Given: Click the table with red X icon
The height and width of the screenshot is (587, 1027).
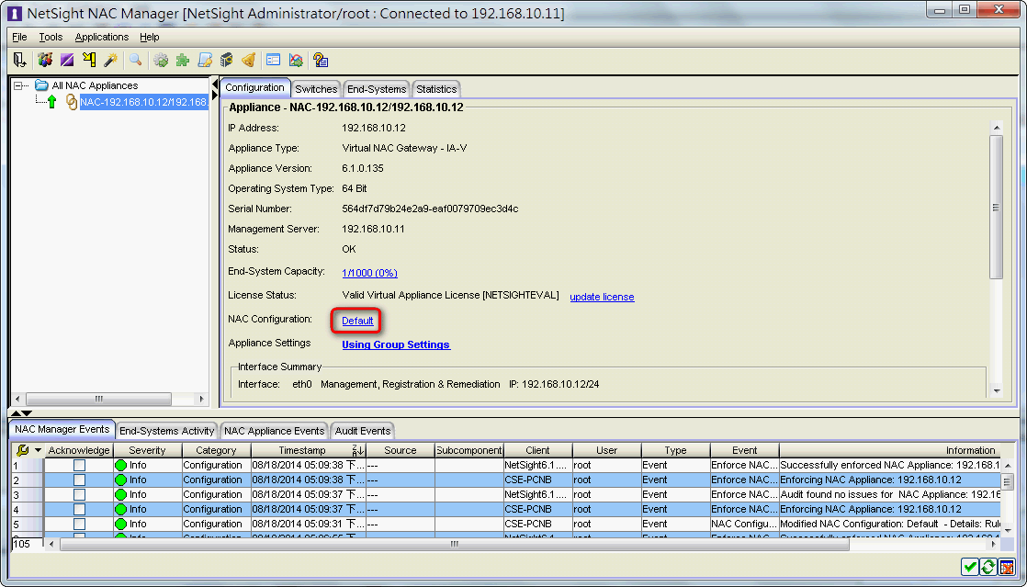Looking at the screenshot, I should [x=1007, y=567].
